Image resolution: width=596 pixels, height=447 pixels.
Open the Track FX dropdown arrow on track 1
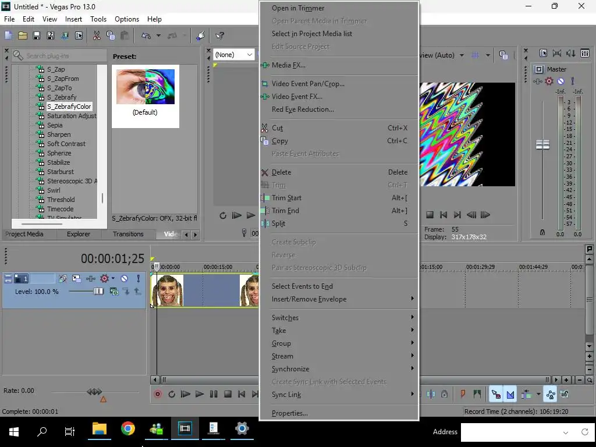tap(113, 279)
